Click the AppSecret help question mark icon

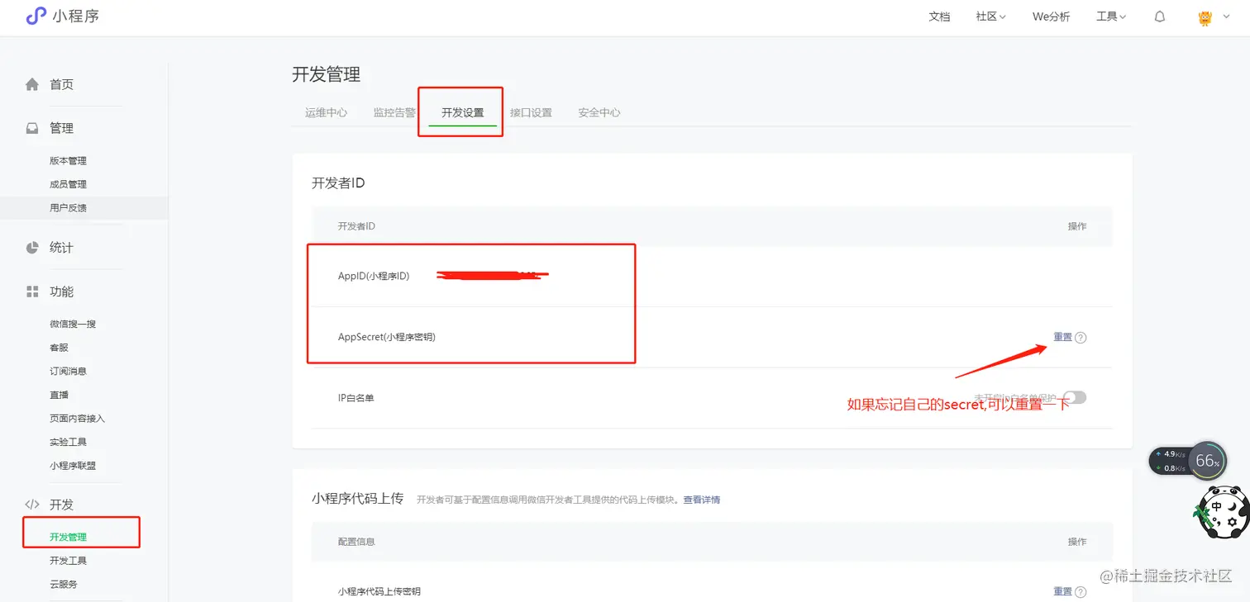[x=1081, y=338]
